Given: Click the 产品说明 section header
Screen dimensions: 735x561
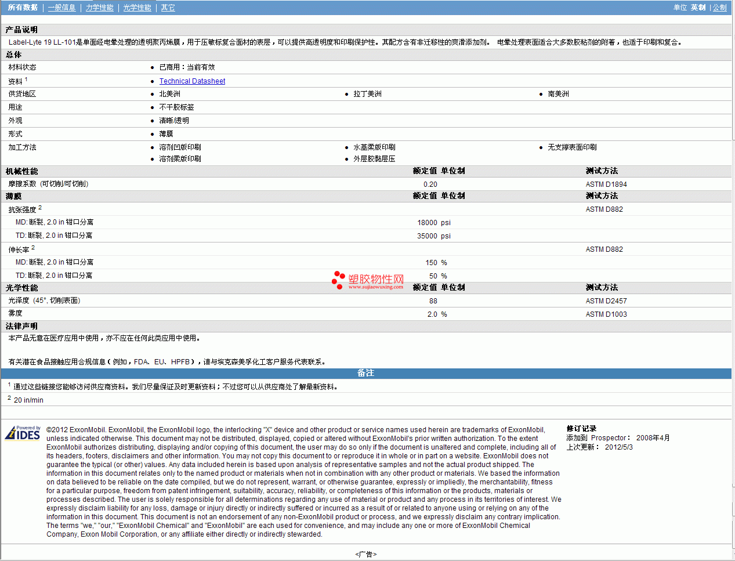Looking at the screenshot, I should (x=21, y=30).
